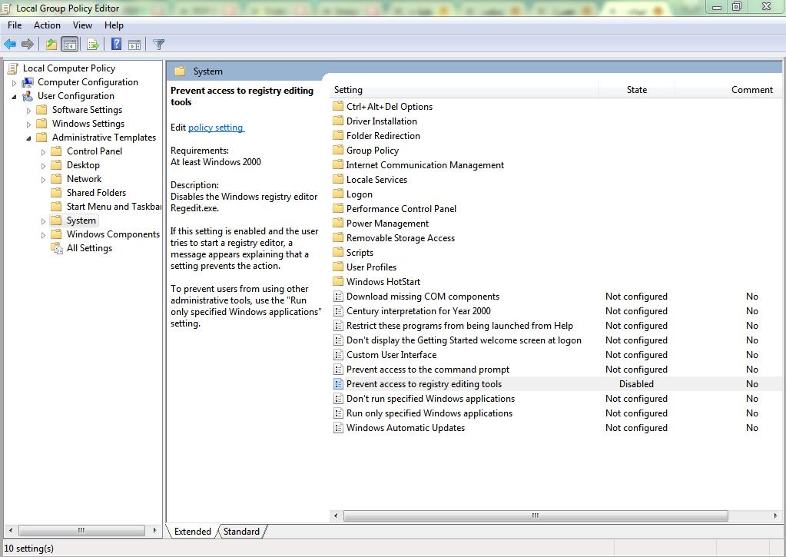Open the View menu
This screenshot has height=557, width=786.
(x=82, y=25)
